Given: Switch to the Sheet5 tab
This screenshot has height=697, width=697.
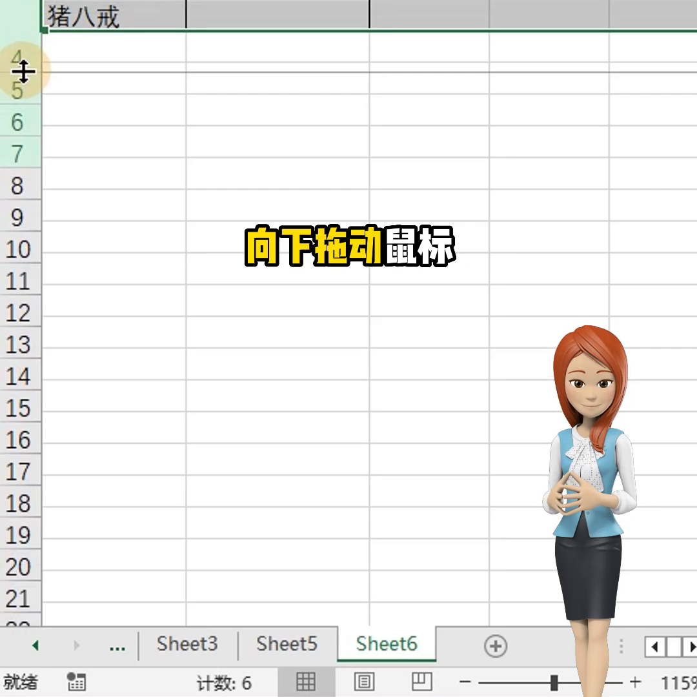Looking at the screenshot, I should point(287,643).
